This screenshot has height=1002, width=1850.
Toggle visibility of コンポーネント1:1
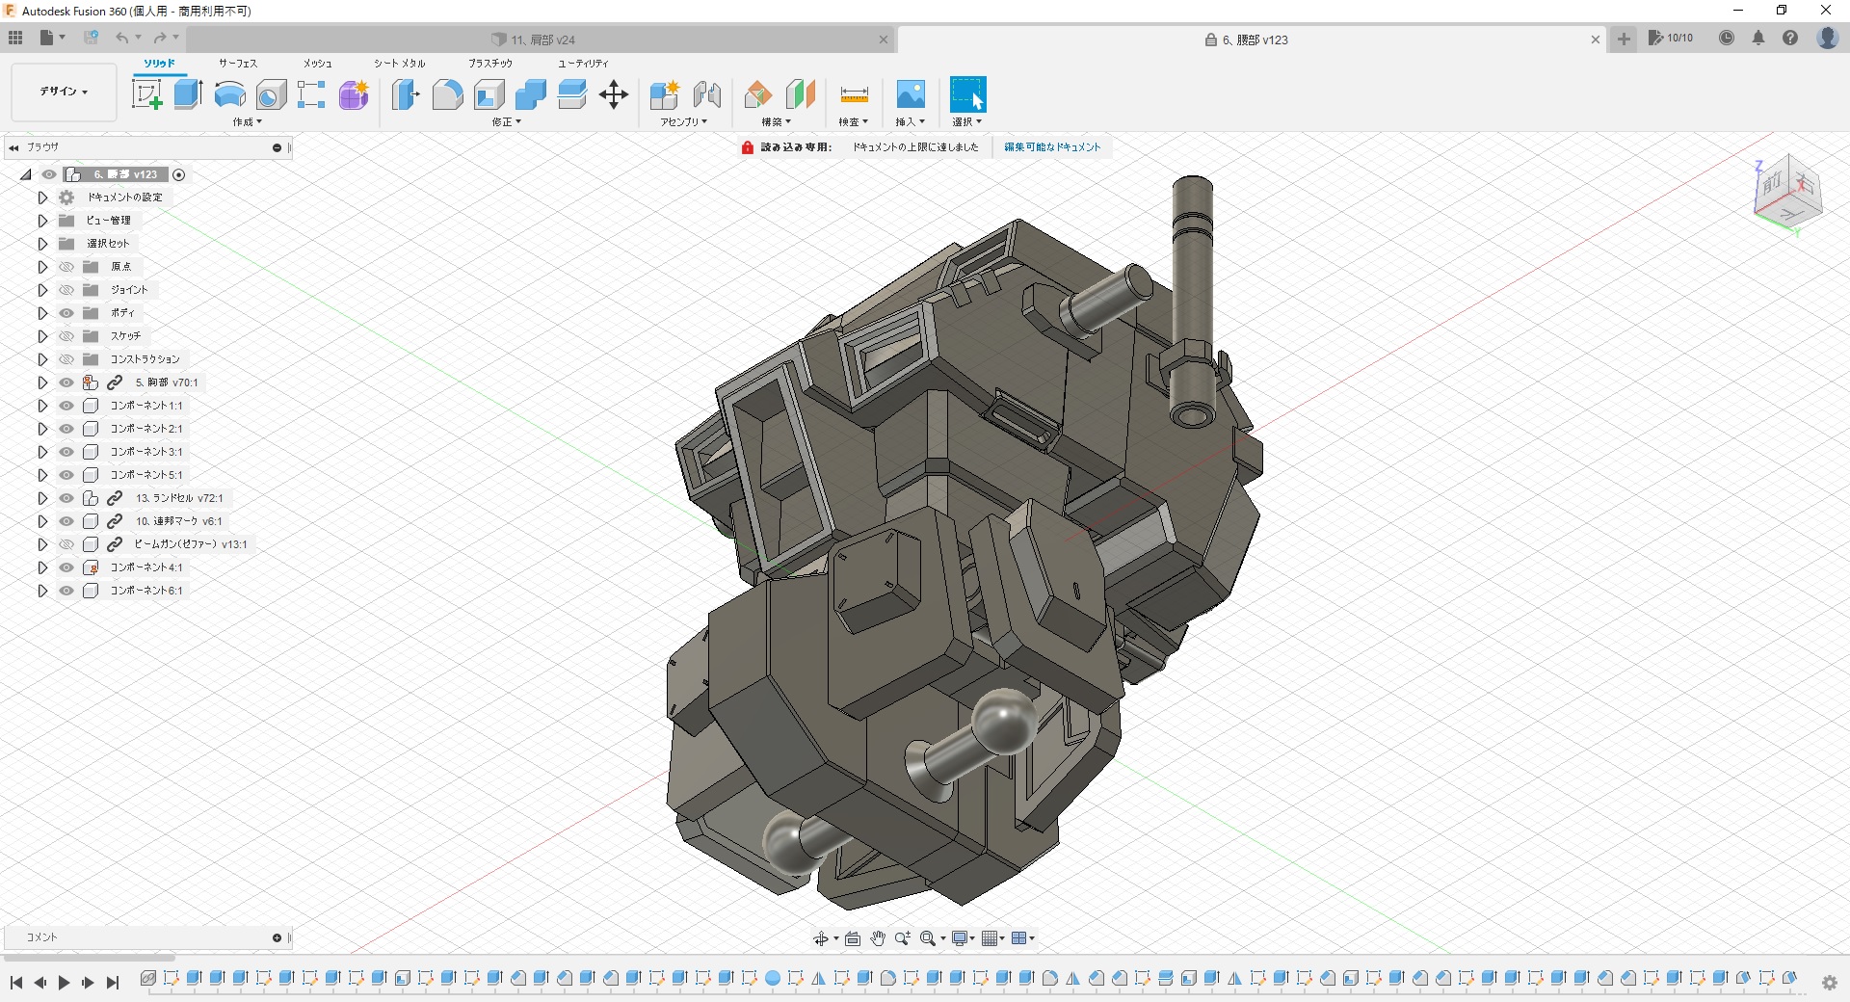(x=66, y=406)
